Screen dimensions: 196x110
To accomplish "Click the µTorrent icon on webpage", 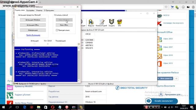I will coord(10,95).
